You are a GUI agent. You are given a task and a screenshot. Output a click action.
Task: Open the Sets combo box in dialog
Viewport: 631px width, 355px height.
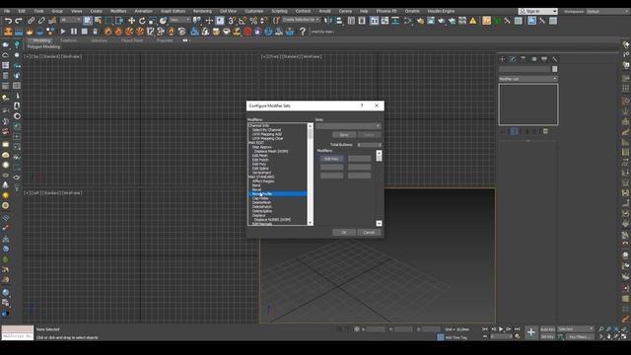348,126
